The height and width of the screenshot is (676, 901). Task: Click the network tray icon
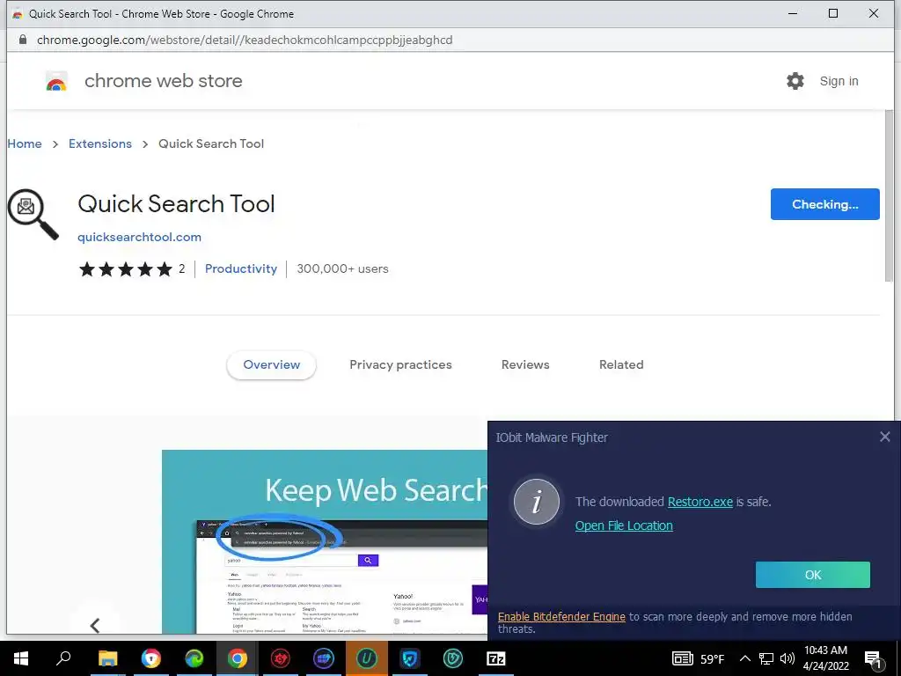(x=766, y=658)
